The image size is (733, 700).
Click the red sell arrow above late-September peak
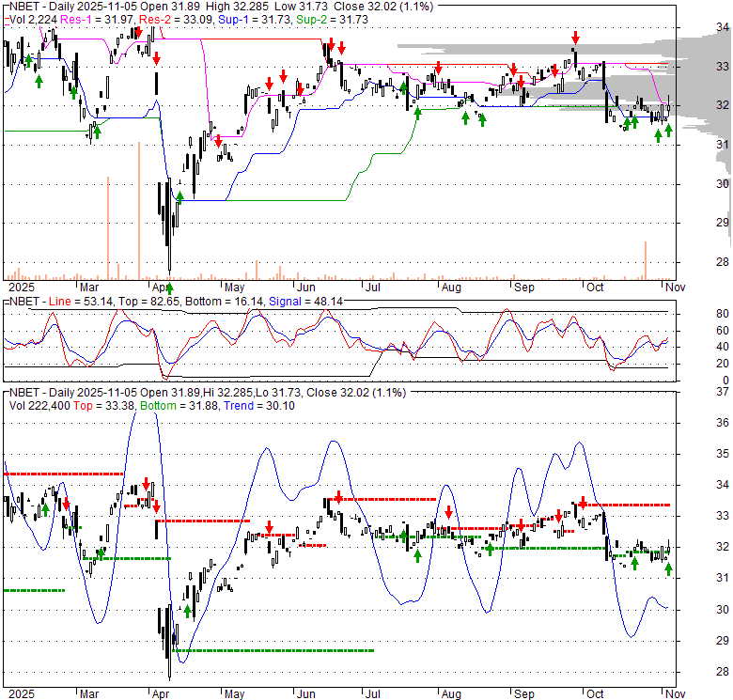(x=575, y=38)
